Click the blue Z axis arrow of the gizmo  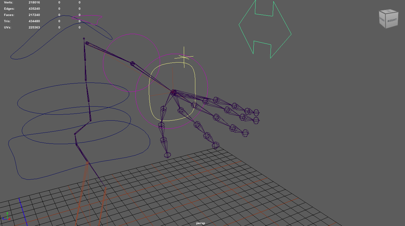(4, 220)
